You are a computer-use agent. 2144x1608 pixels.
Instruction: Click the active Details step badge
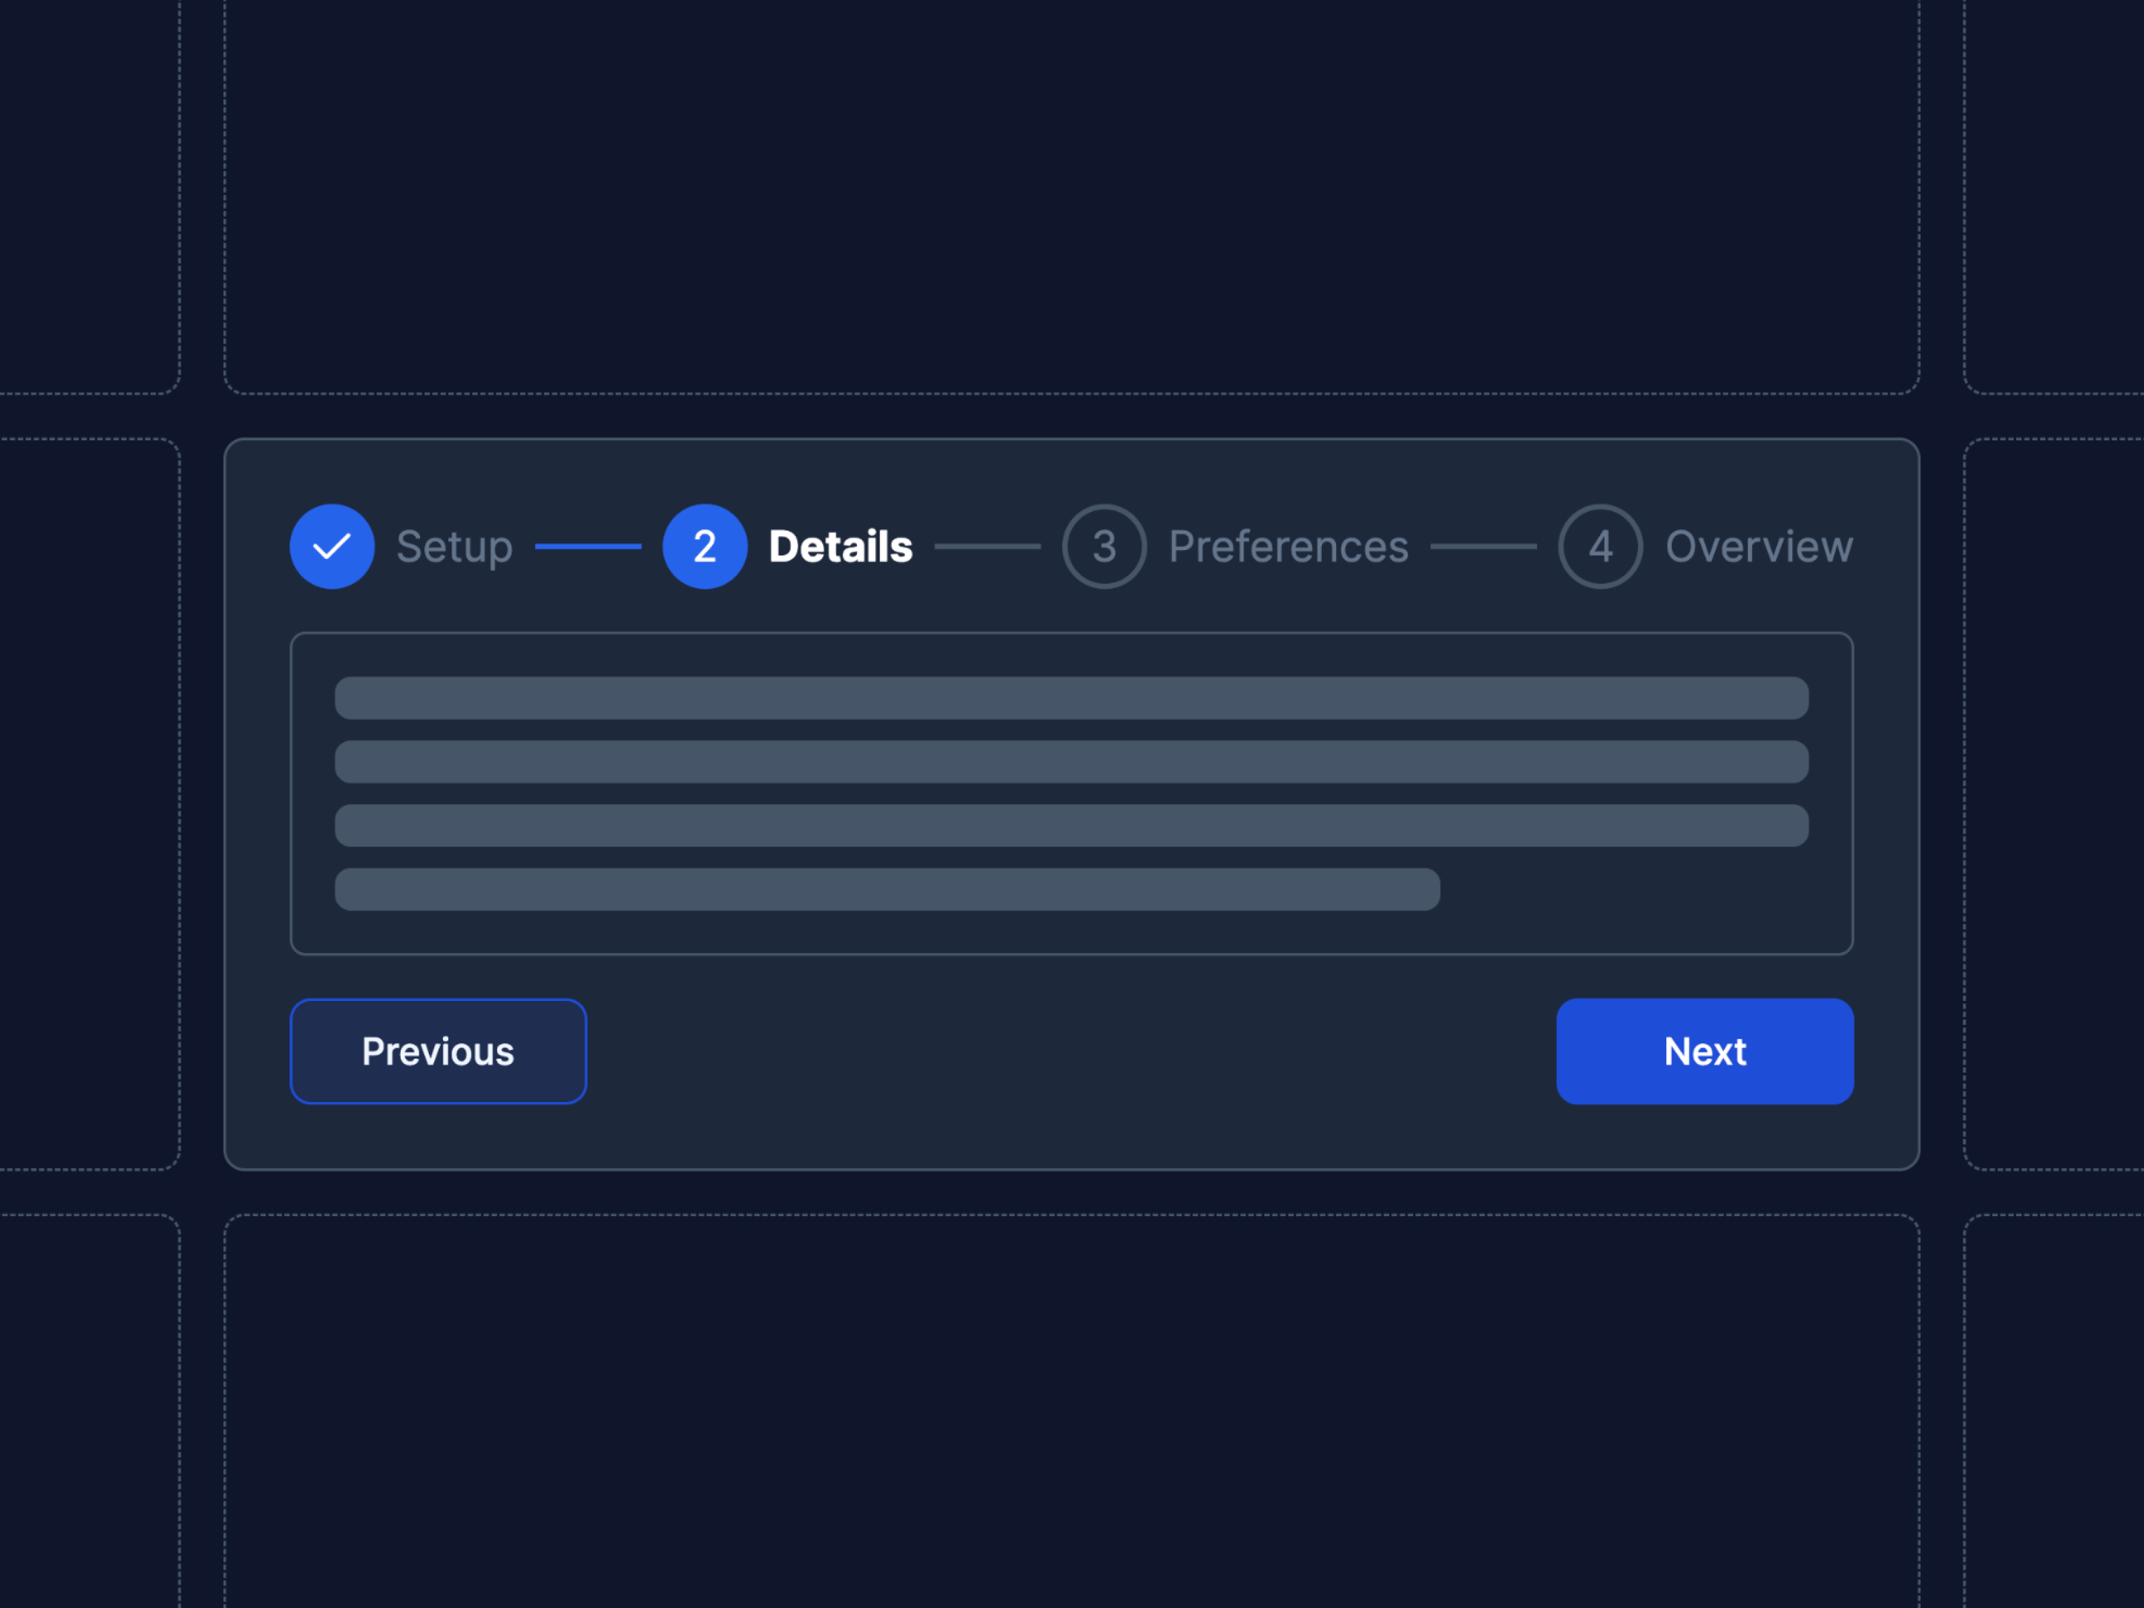point(705,545)
